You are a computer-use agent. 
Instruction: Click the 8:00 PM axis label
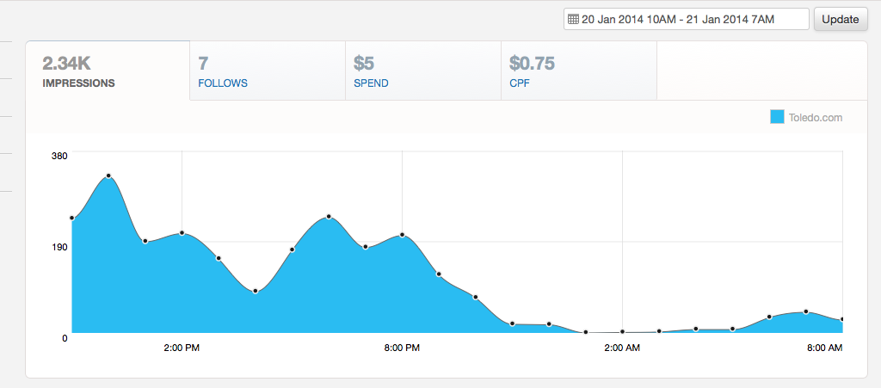point(402,348)
